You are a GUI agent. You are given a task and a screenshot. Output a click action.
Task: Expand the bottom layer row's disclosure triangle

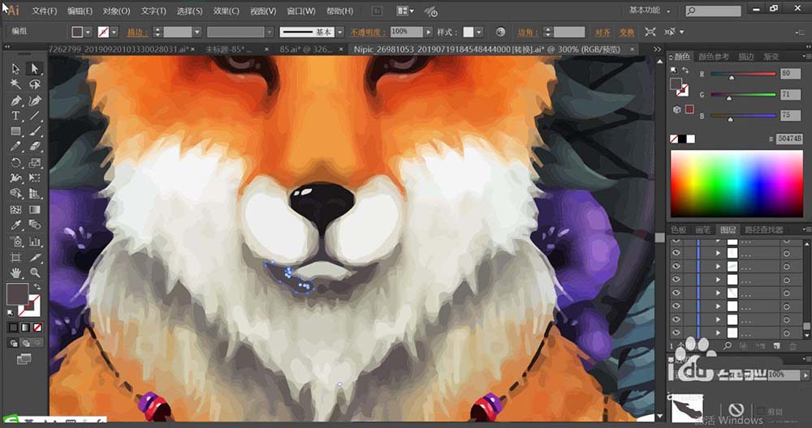[719, 333]
